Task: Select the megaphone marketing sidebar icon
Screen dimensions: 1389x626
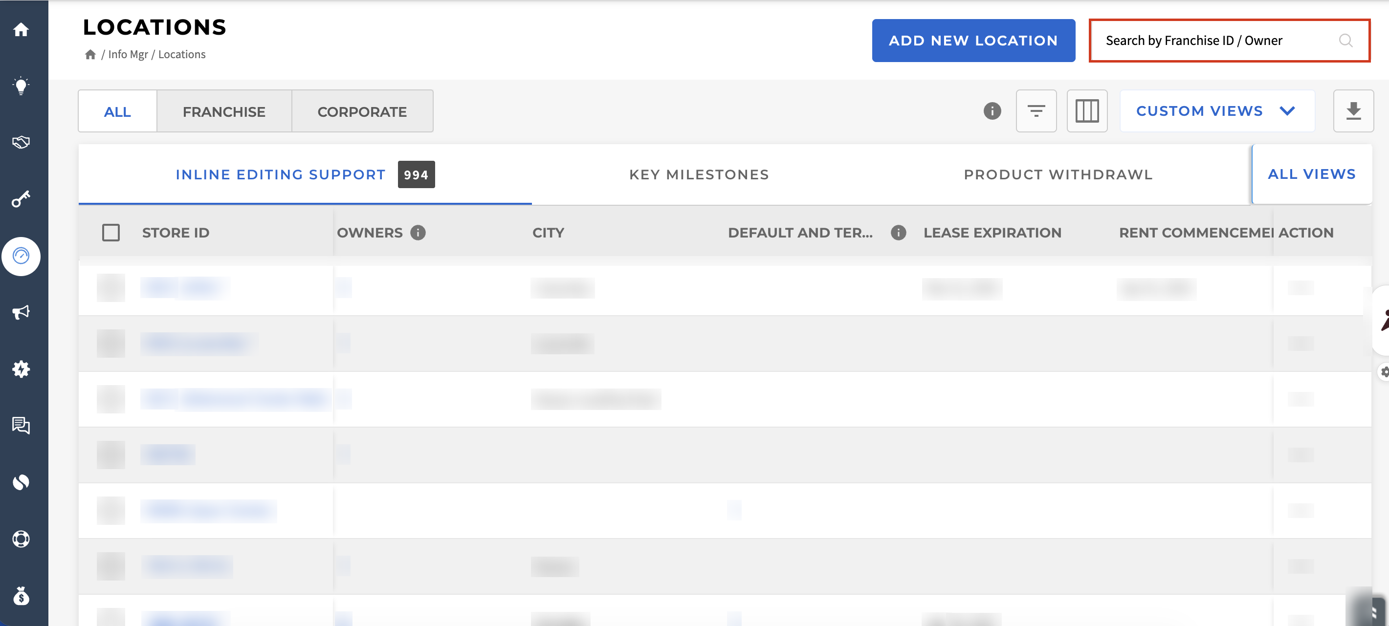Action: [21, 312]
